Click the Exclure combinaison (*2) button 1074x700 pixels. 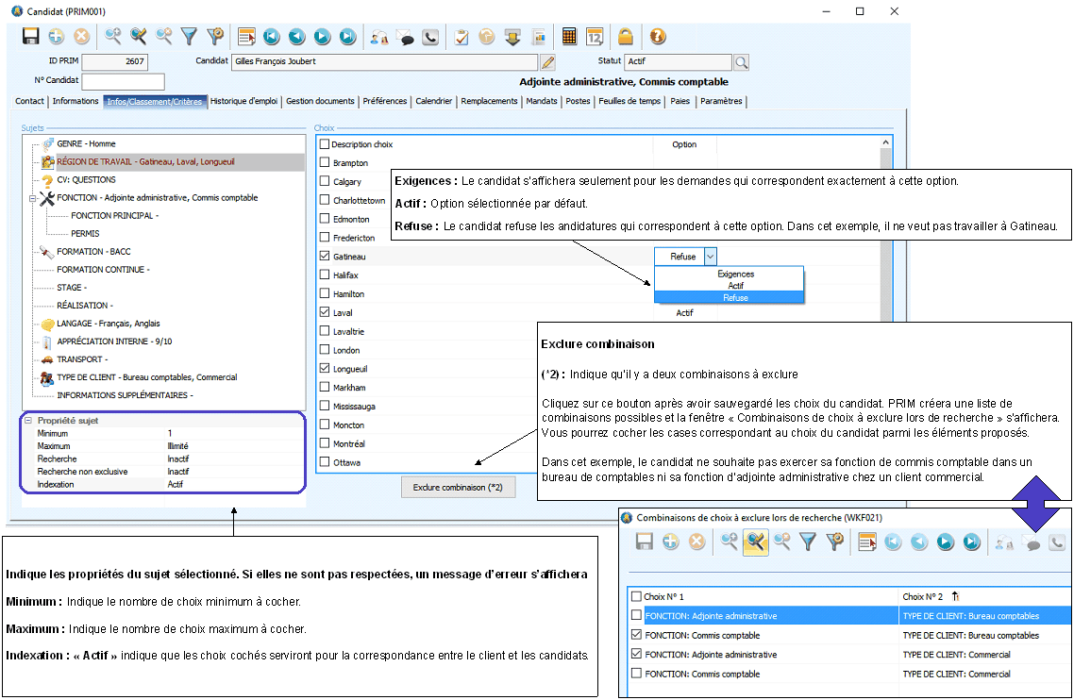click(x=459, y=488)
